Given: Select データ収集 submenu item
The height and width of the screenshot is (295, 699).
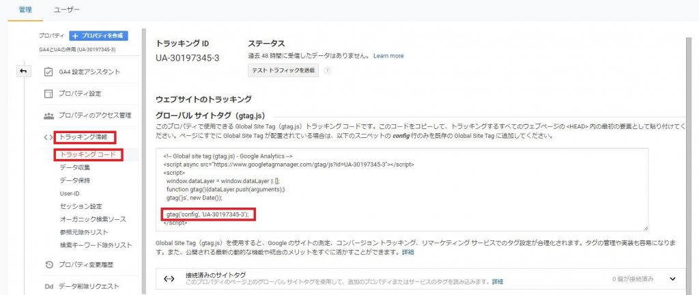Looking at the screenshot, I should pyautogui.click(x=75, y=167).
